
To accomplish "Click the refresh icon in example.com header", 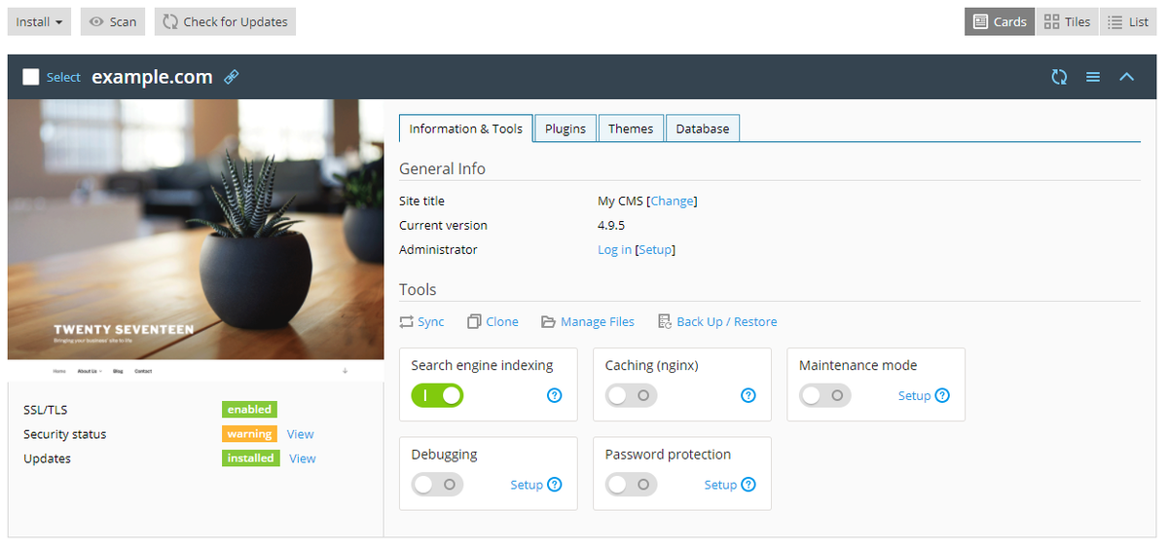I will [1059, 77].
